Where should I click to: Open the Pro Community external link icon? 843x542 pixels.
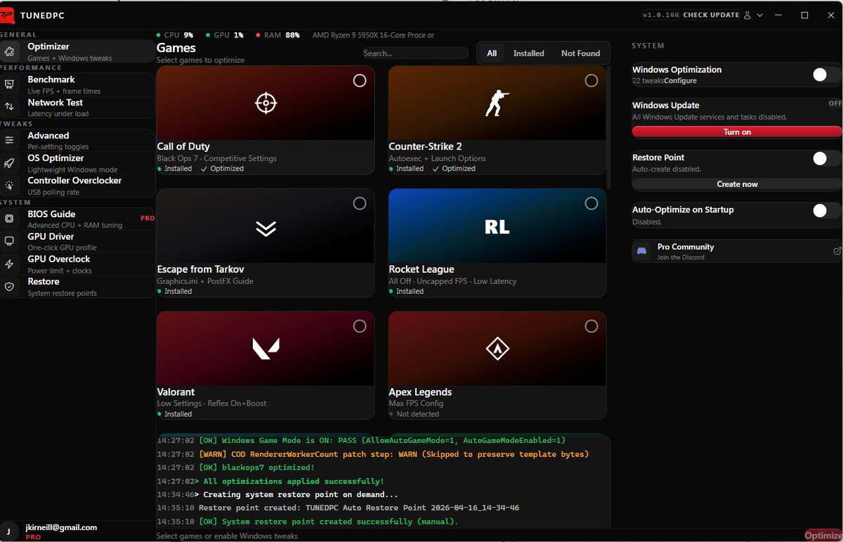[837, 251]
